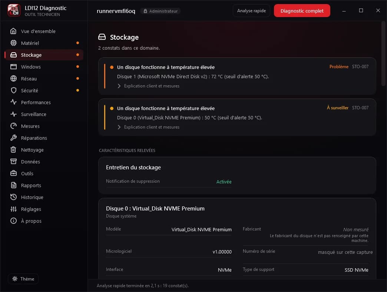Image resolution: width=387 pixels, height=292 pixels.
Task: Select the Réseau globe icon
Action: coord(14,79)
